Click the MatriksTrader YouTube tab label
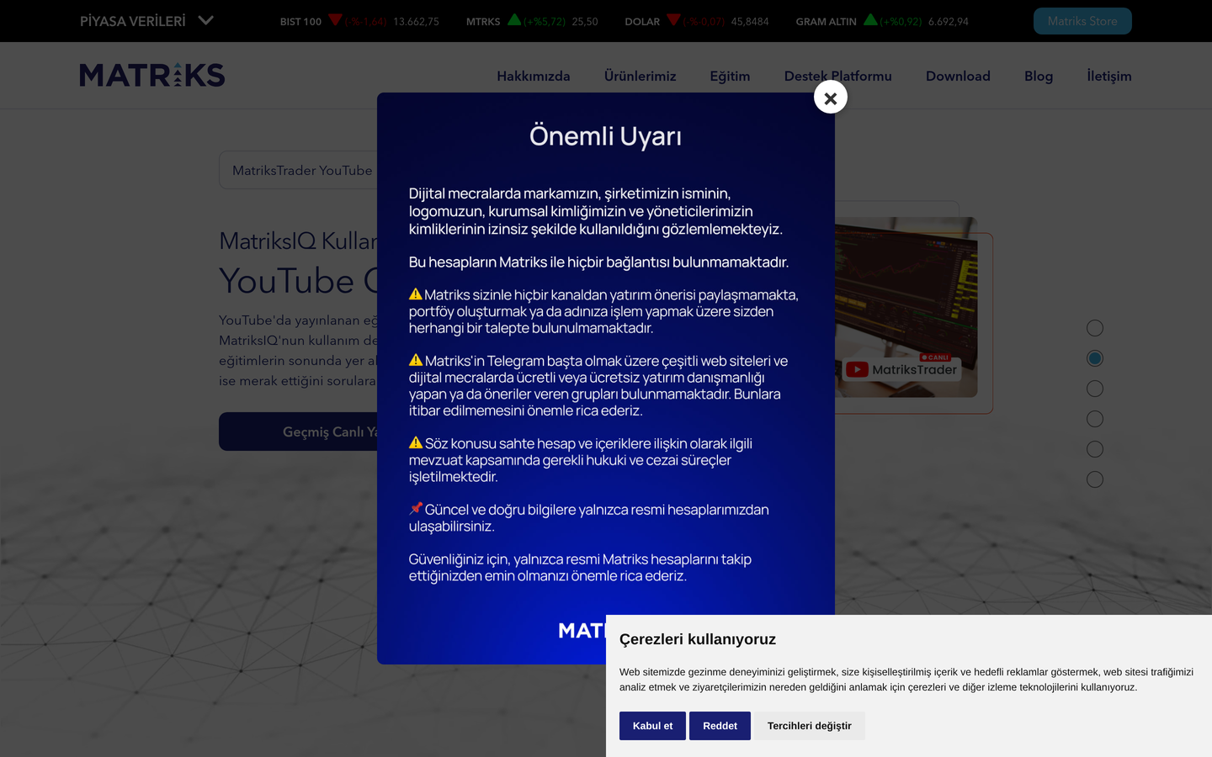Screen dimensions: 1212x757 point(302,171)
